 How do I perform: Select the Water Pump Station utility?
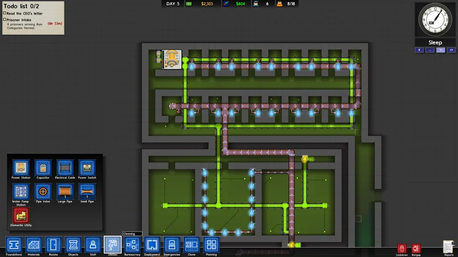tap(21, 192)
